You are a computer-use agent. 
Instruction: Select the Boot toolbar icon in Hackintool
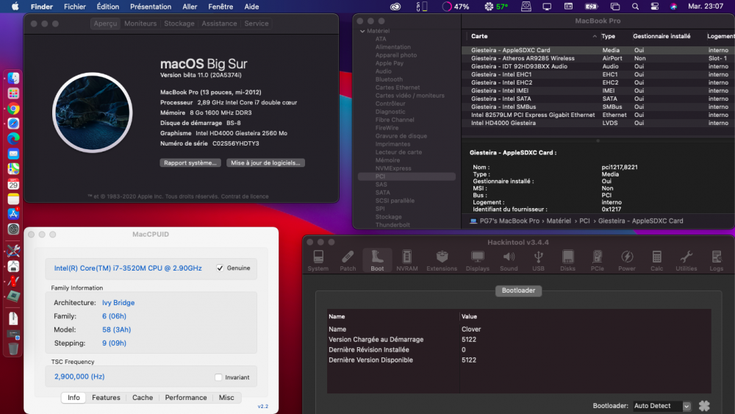[x=377, y=261]
